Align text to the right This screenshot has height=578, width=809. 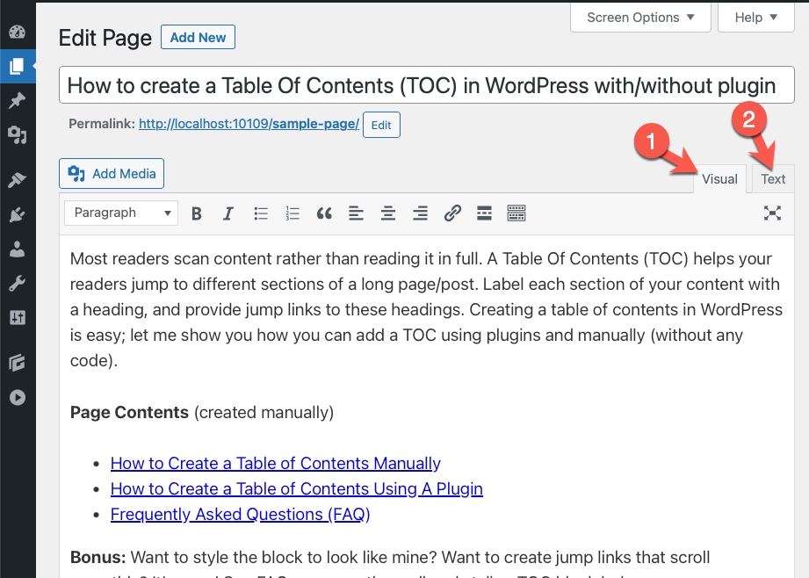point(420,213)
